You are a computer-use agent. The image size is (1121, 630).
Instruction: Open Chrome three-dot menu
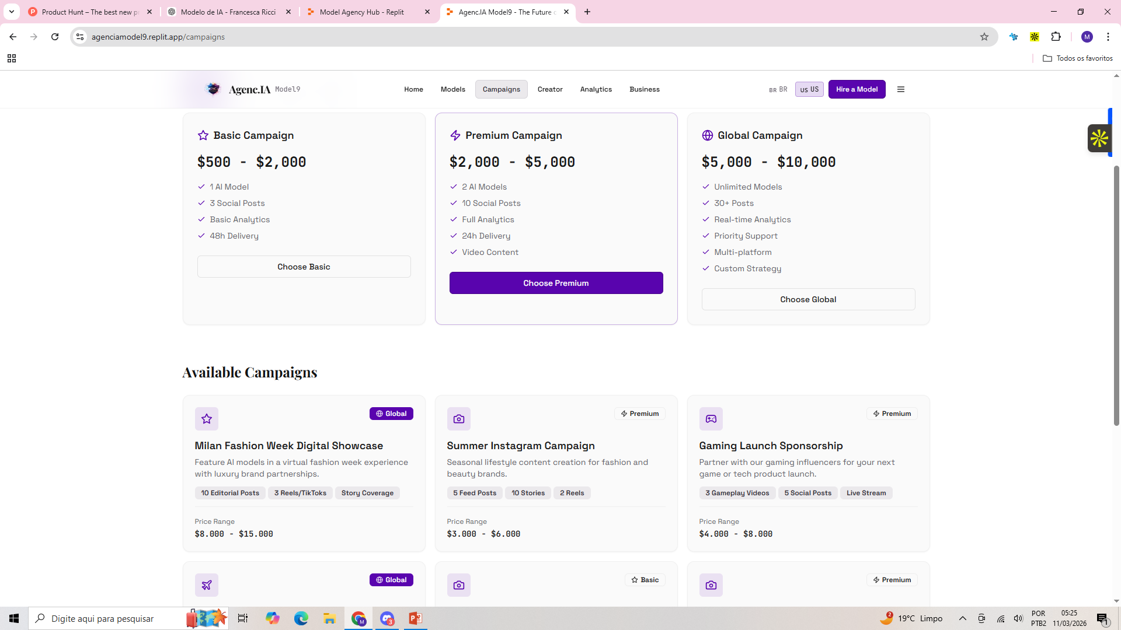1108,37
